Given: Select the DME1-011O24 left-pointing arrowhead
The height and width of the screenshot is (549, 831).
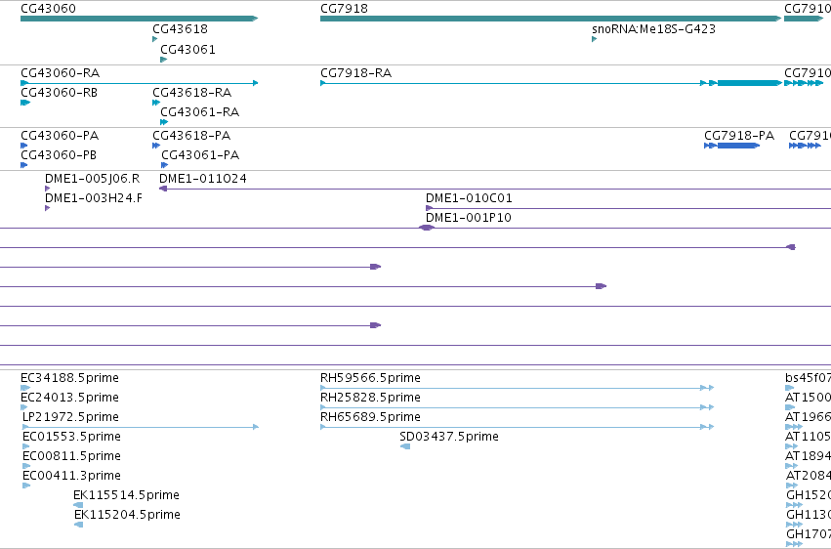Looking at the screenshot, I should (163, 189).
